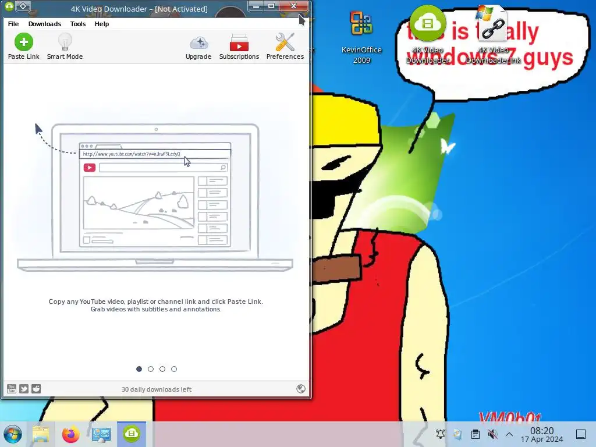The image size is (596, 447).
Task: Launch Firefox from the taskbar
Action: pos(70,434)
